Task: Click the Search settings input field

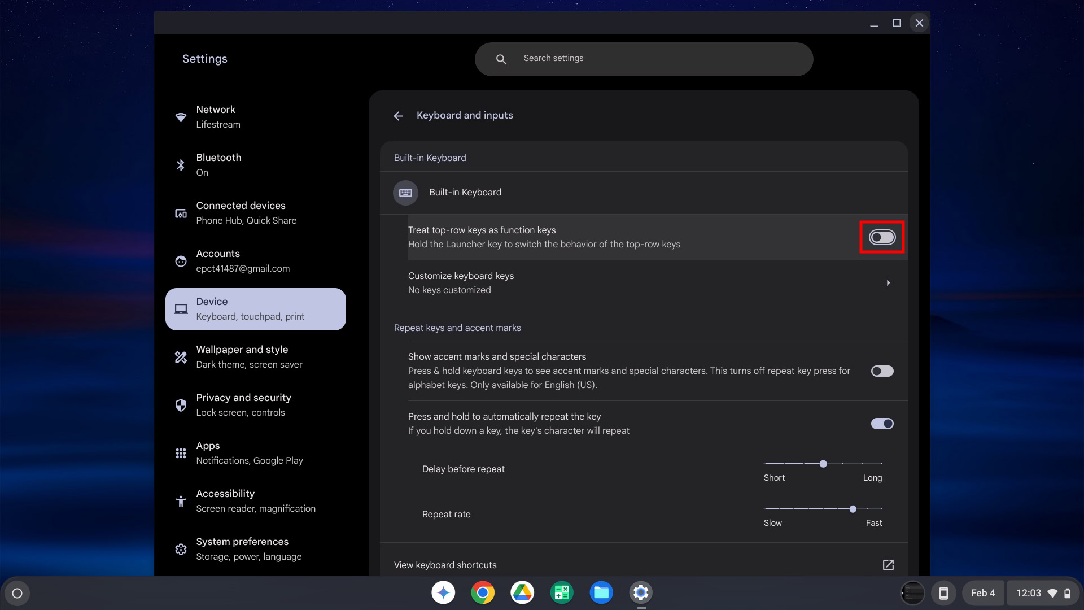Action: [x=655, y=59]
